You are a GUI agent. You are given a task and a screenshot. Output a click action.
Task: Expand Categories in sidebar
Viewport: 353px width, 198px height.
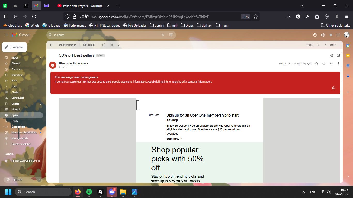click(3, 127)
